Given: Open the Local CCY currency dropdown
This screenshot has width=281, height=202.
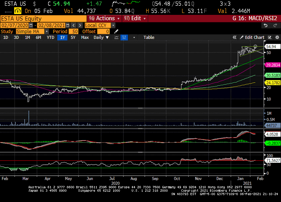Looking at the screenshot, I should coord(113,26).
